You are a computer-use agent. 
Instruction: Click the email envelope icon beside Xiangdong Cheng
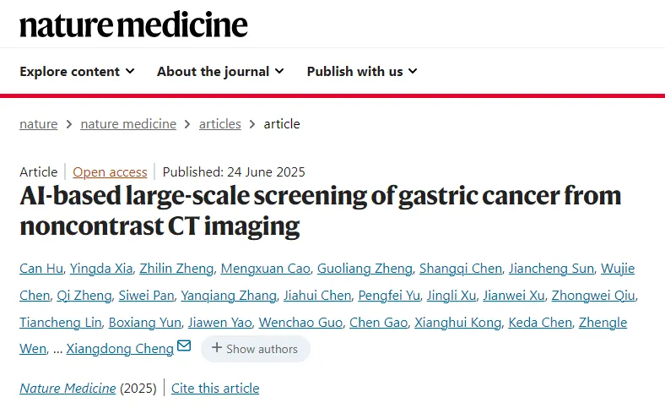tap(184, 347)
